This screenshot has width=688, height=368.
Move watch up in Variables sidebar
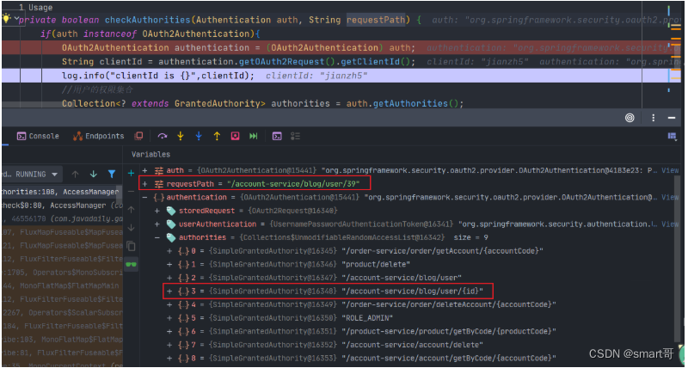coord(131,210)
